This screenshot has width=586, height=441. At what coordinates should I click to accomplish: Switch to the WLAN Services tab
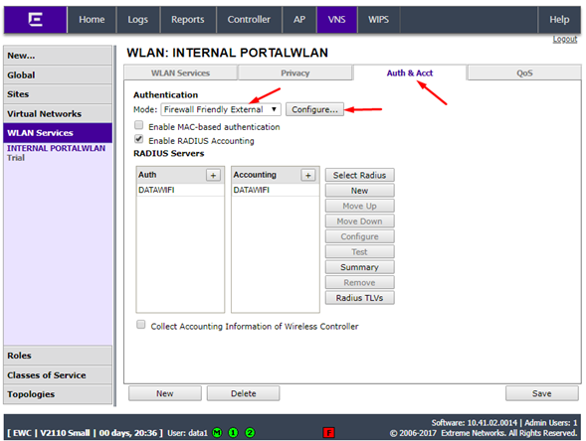click(x=180, y=73)
